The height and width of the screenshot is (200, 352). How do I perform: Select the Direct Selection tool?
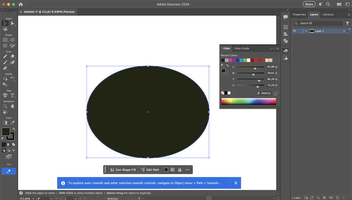[13, 23]
